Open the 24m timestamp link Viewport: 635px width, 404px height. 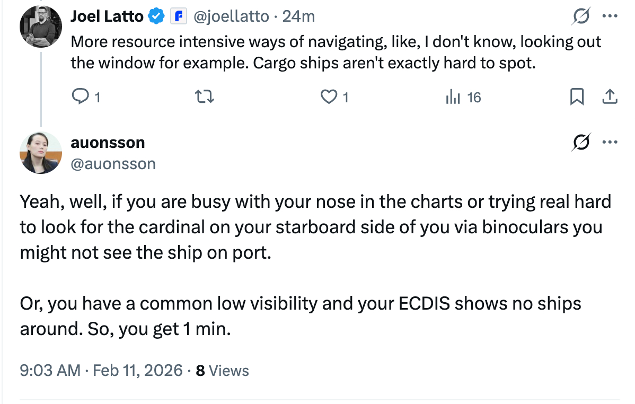298,17
